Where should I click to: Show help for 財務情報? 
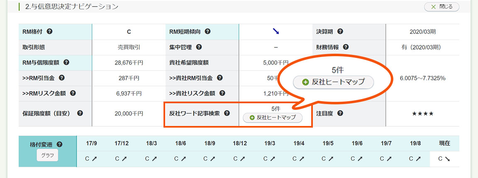coord(346,47)
